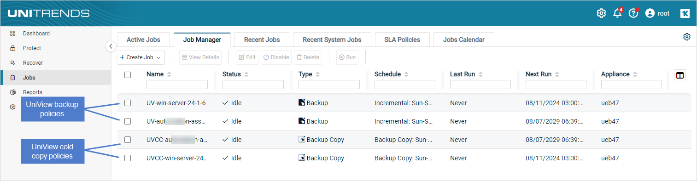Switch to the Recent Jobs tab
Screen dimensions: 697x181
click(x=262, y=40)
